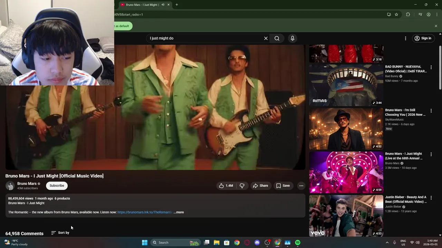
Task: Click Set as default button
Action: 123,26
